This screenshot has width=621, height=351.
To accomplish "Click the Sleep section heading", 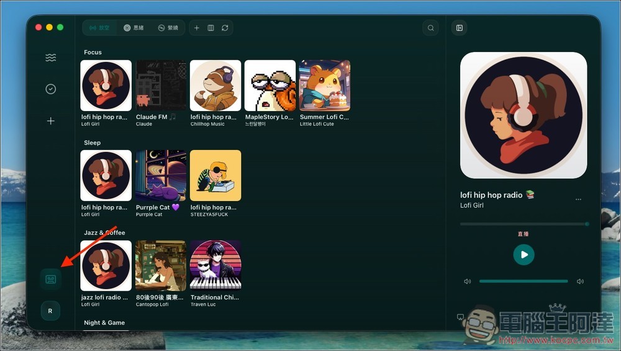I will 93,143.
